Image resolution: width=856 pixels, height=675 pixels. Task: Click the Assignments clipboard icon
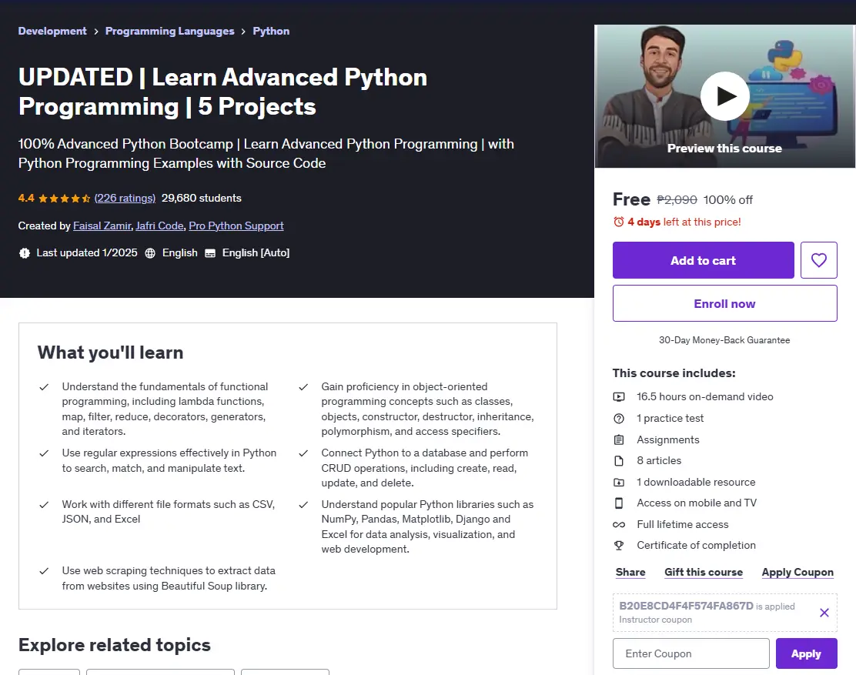[619, 439]
